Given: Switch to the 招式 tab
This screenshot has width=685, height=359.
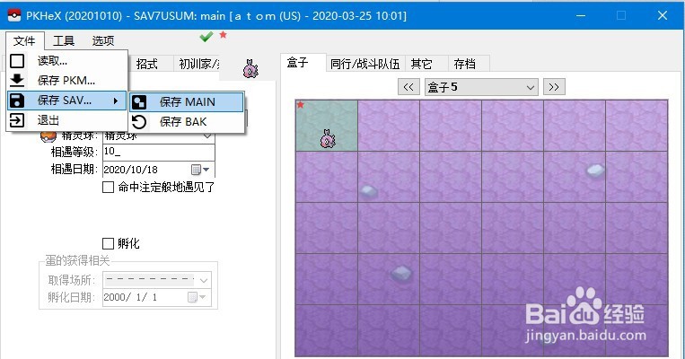Looking at the screenshot, I should pos(146,65).
